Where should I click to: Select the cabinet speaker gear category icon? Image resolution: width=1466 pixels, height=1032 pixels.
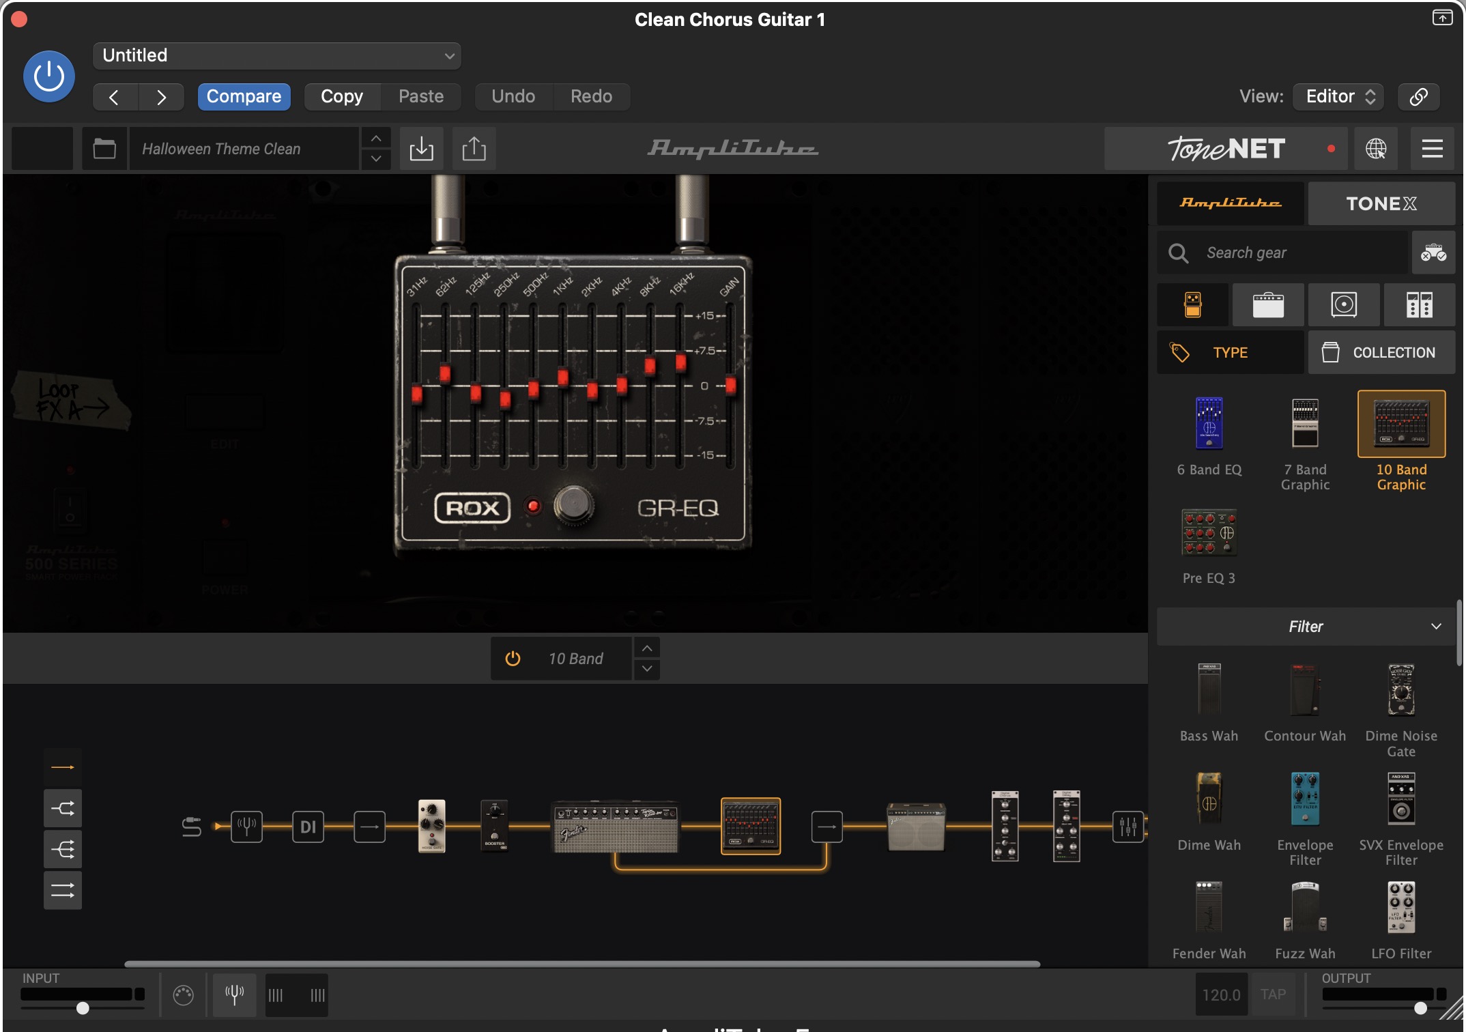[x=1344, y=304]
